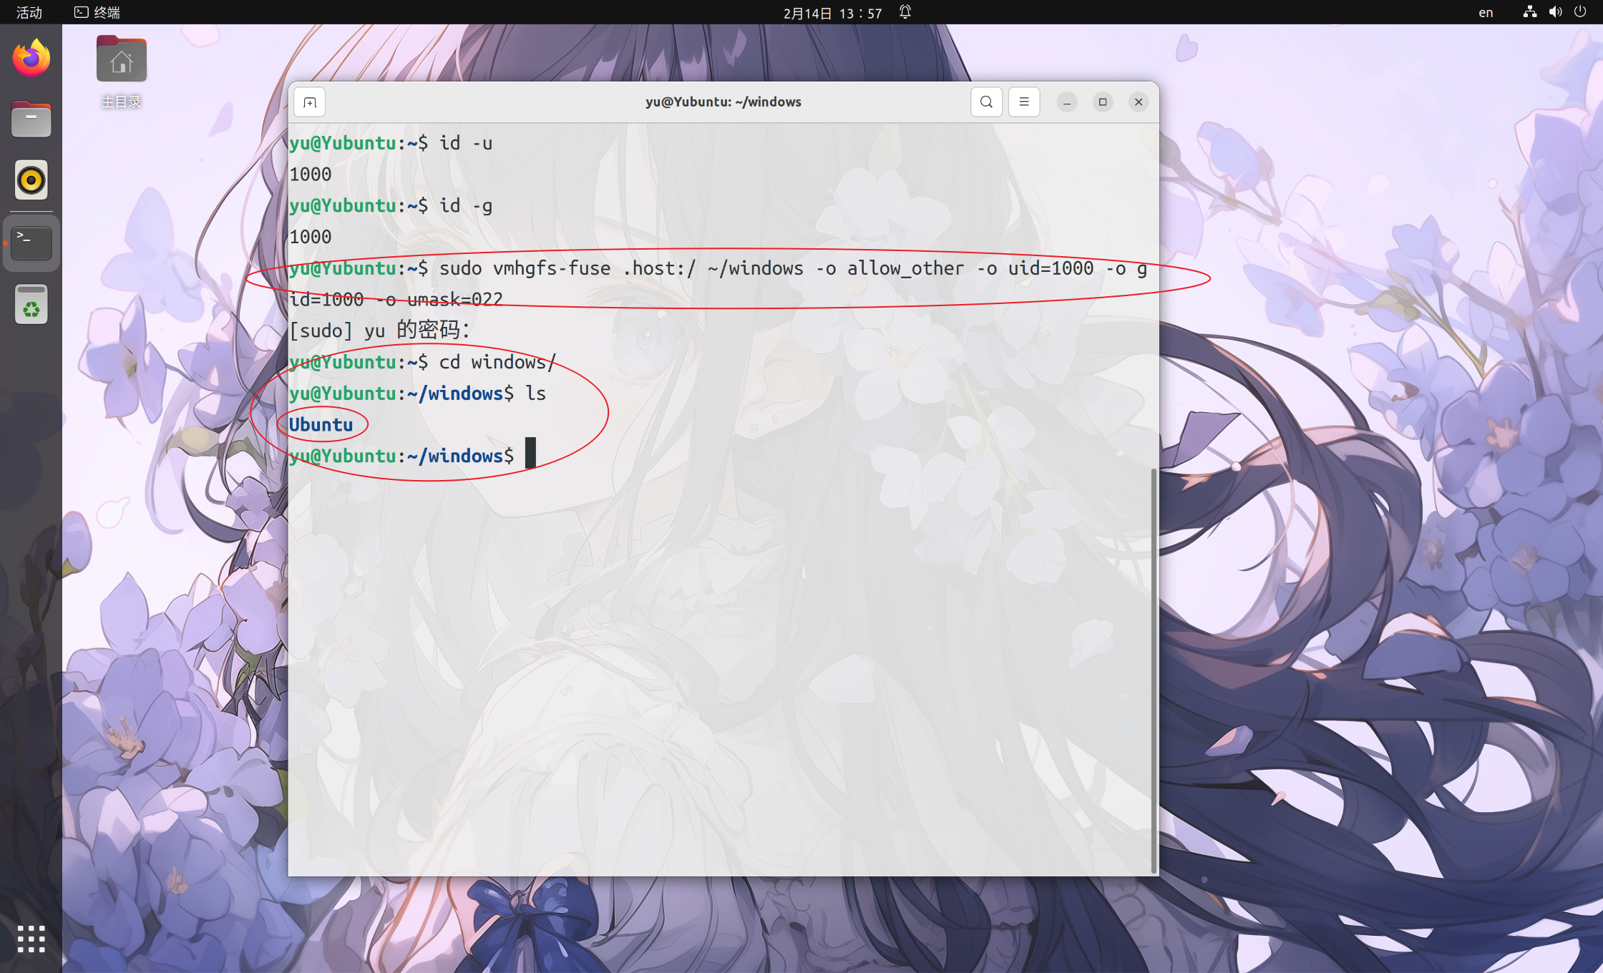
Task: Click the network status icon
Action: coord(1530,12)
